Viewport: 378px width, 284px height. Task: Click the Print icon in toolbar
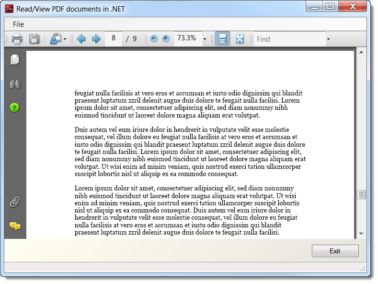point(17,39)
